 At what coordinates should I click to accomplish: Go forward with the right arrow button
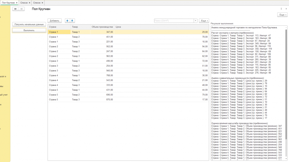click(21, 9)
